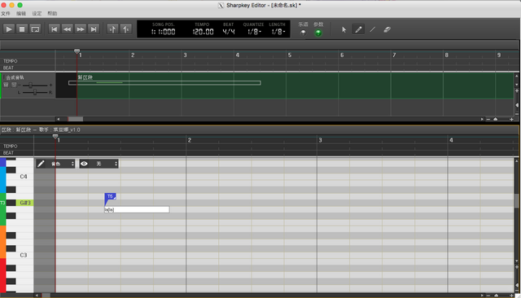Image resolution: width=521 pixels, height=298 pixels.
Task: Click the piano roll scroll right arrow
Action: coord(482,295)
